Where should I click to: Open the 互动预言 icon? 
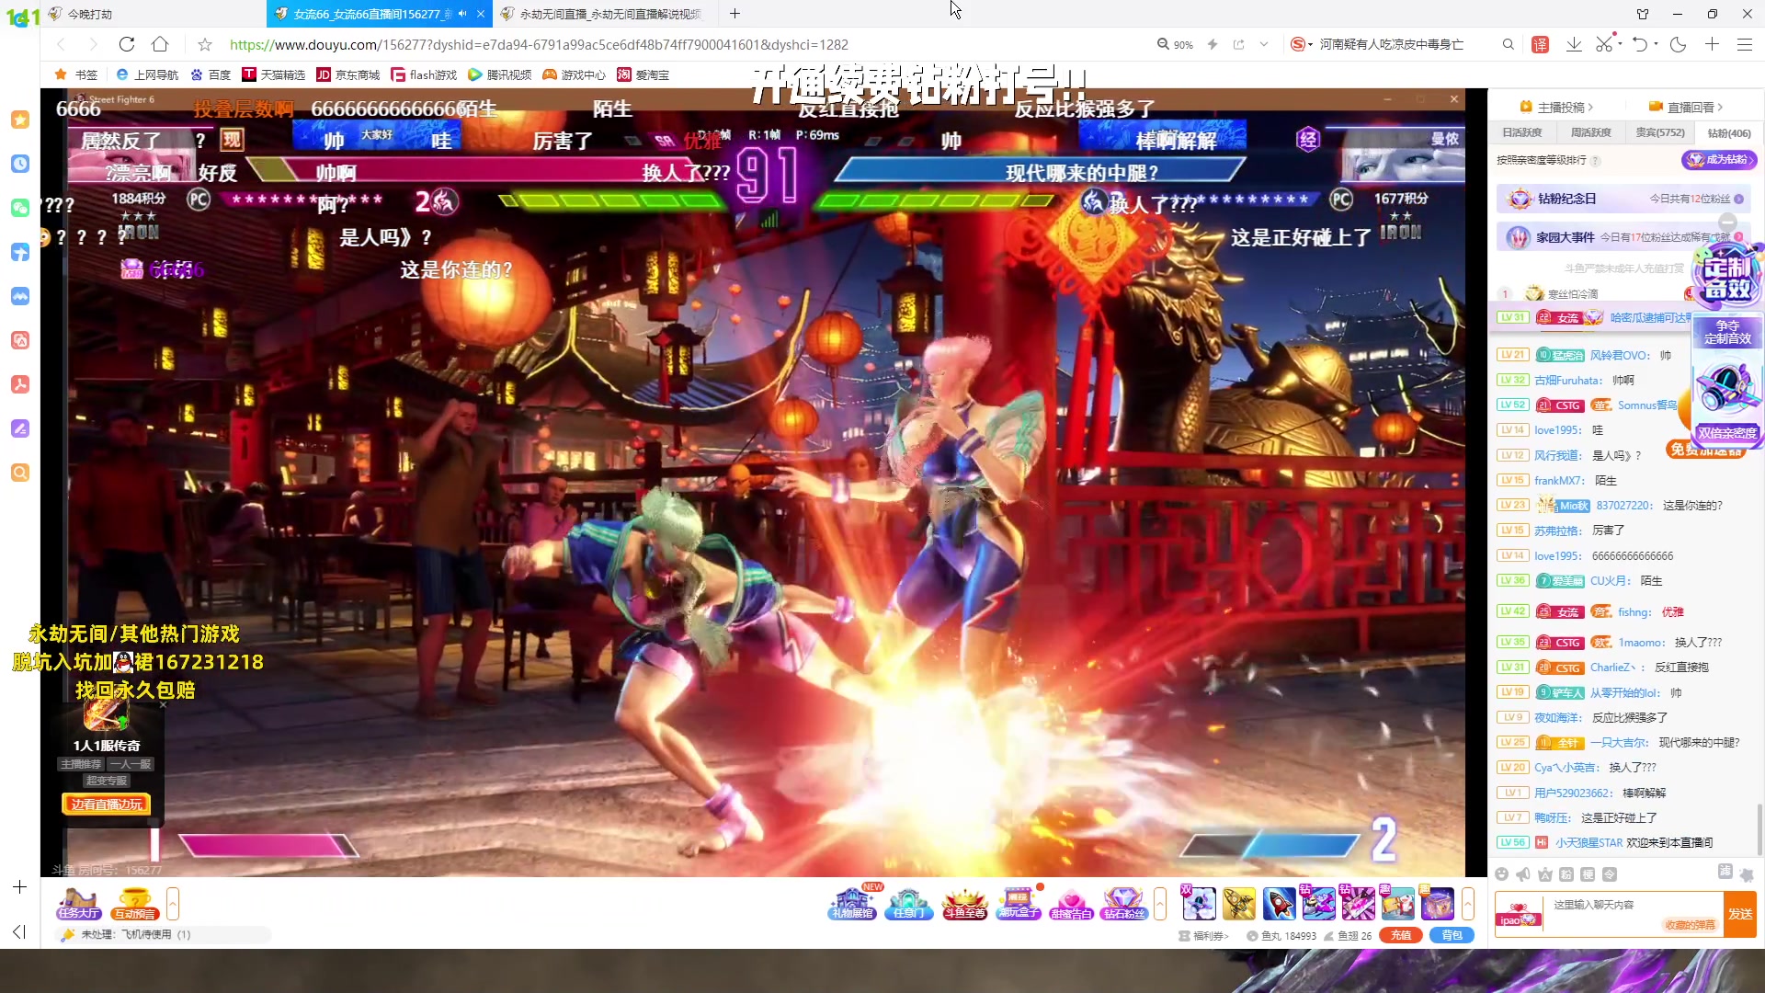click(134, 904)
